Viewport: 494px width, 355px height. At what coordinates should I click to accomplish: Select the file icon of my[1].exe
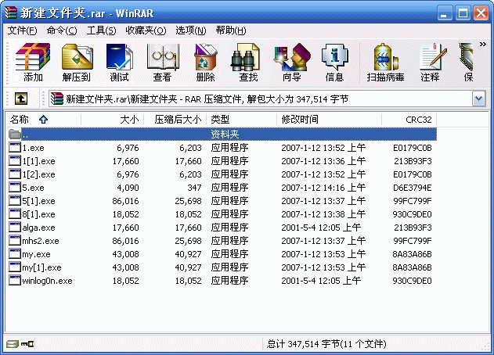click(x=15, y=267)
